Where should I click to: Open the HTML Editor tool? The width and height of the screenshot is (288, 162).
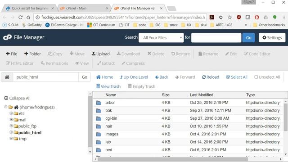[x=20, y=63]
